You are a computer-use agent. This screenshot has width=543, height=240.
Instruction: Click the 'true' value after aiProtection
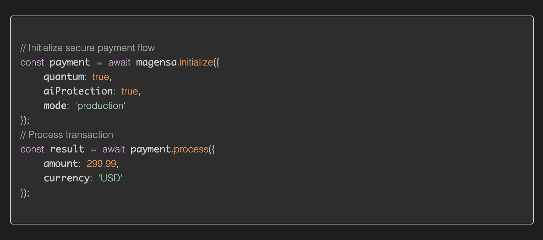click(x=130, y=91)
